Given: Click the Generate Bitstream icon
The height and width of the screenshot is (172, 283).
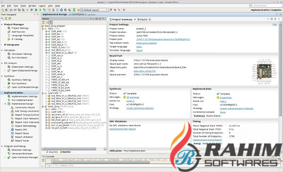Looking at the screenshot, I should 9,154.
